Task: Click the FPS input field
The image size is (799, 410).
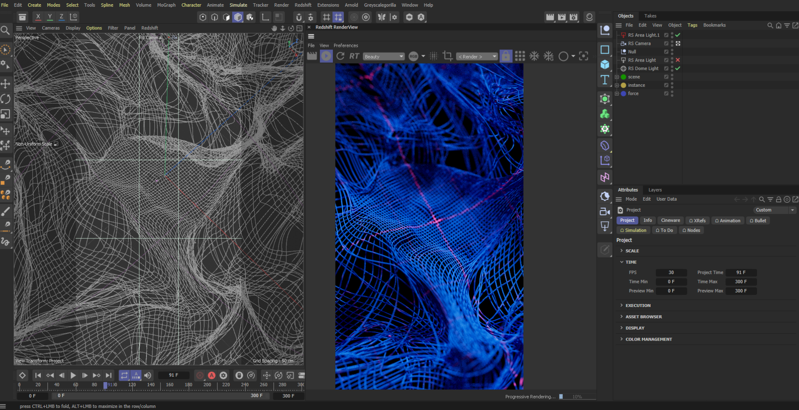Action: tap(671, 273)
